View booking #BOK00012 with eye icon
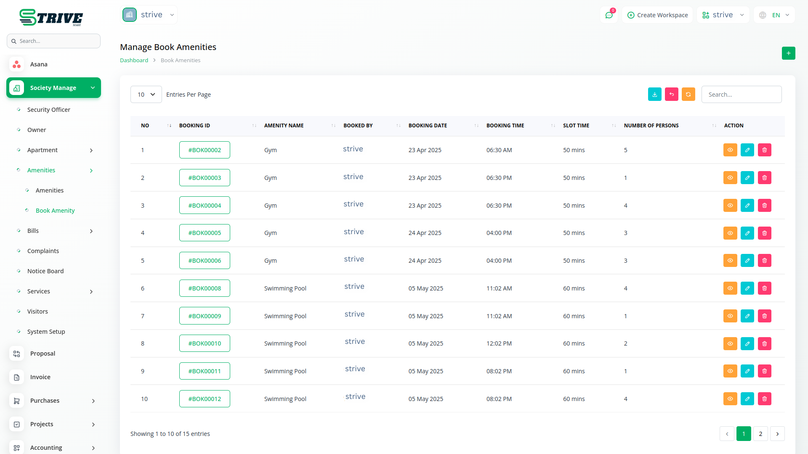This screenshot has width=808, height=454. 730,399
